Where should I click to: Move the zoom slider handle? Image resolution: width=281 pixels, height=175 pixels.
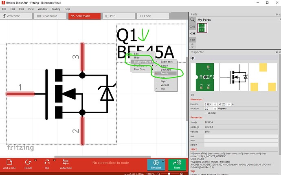coord(169,174)
